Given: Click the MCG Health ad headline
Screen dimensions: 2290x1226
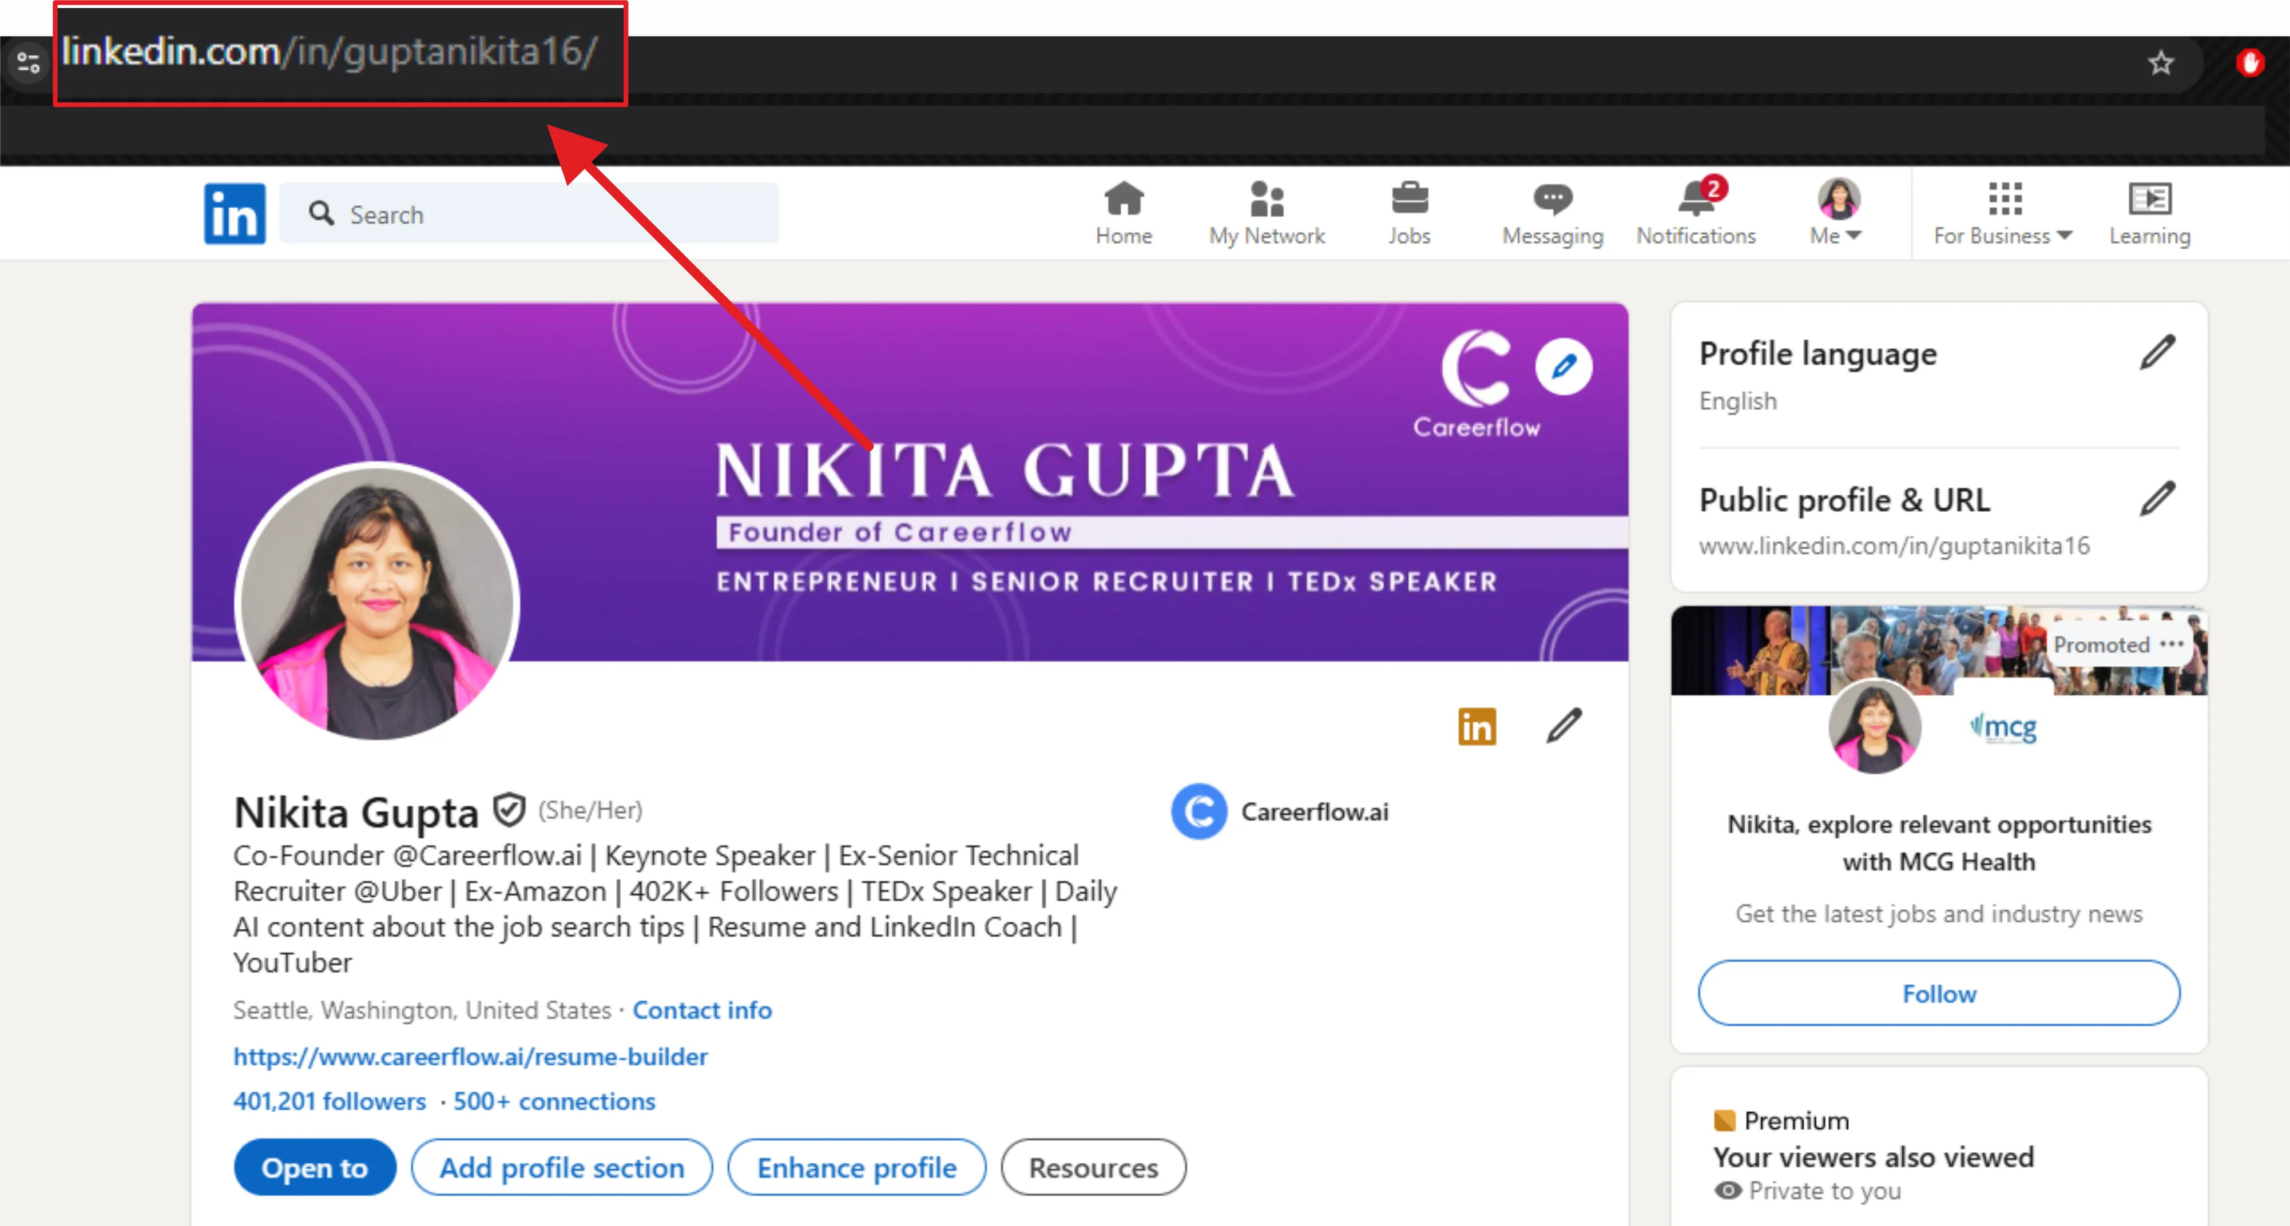Looking at the screenshot, I should (1939, 843).
